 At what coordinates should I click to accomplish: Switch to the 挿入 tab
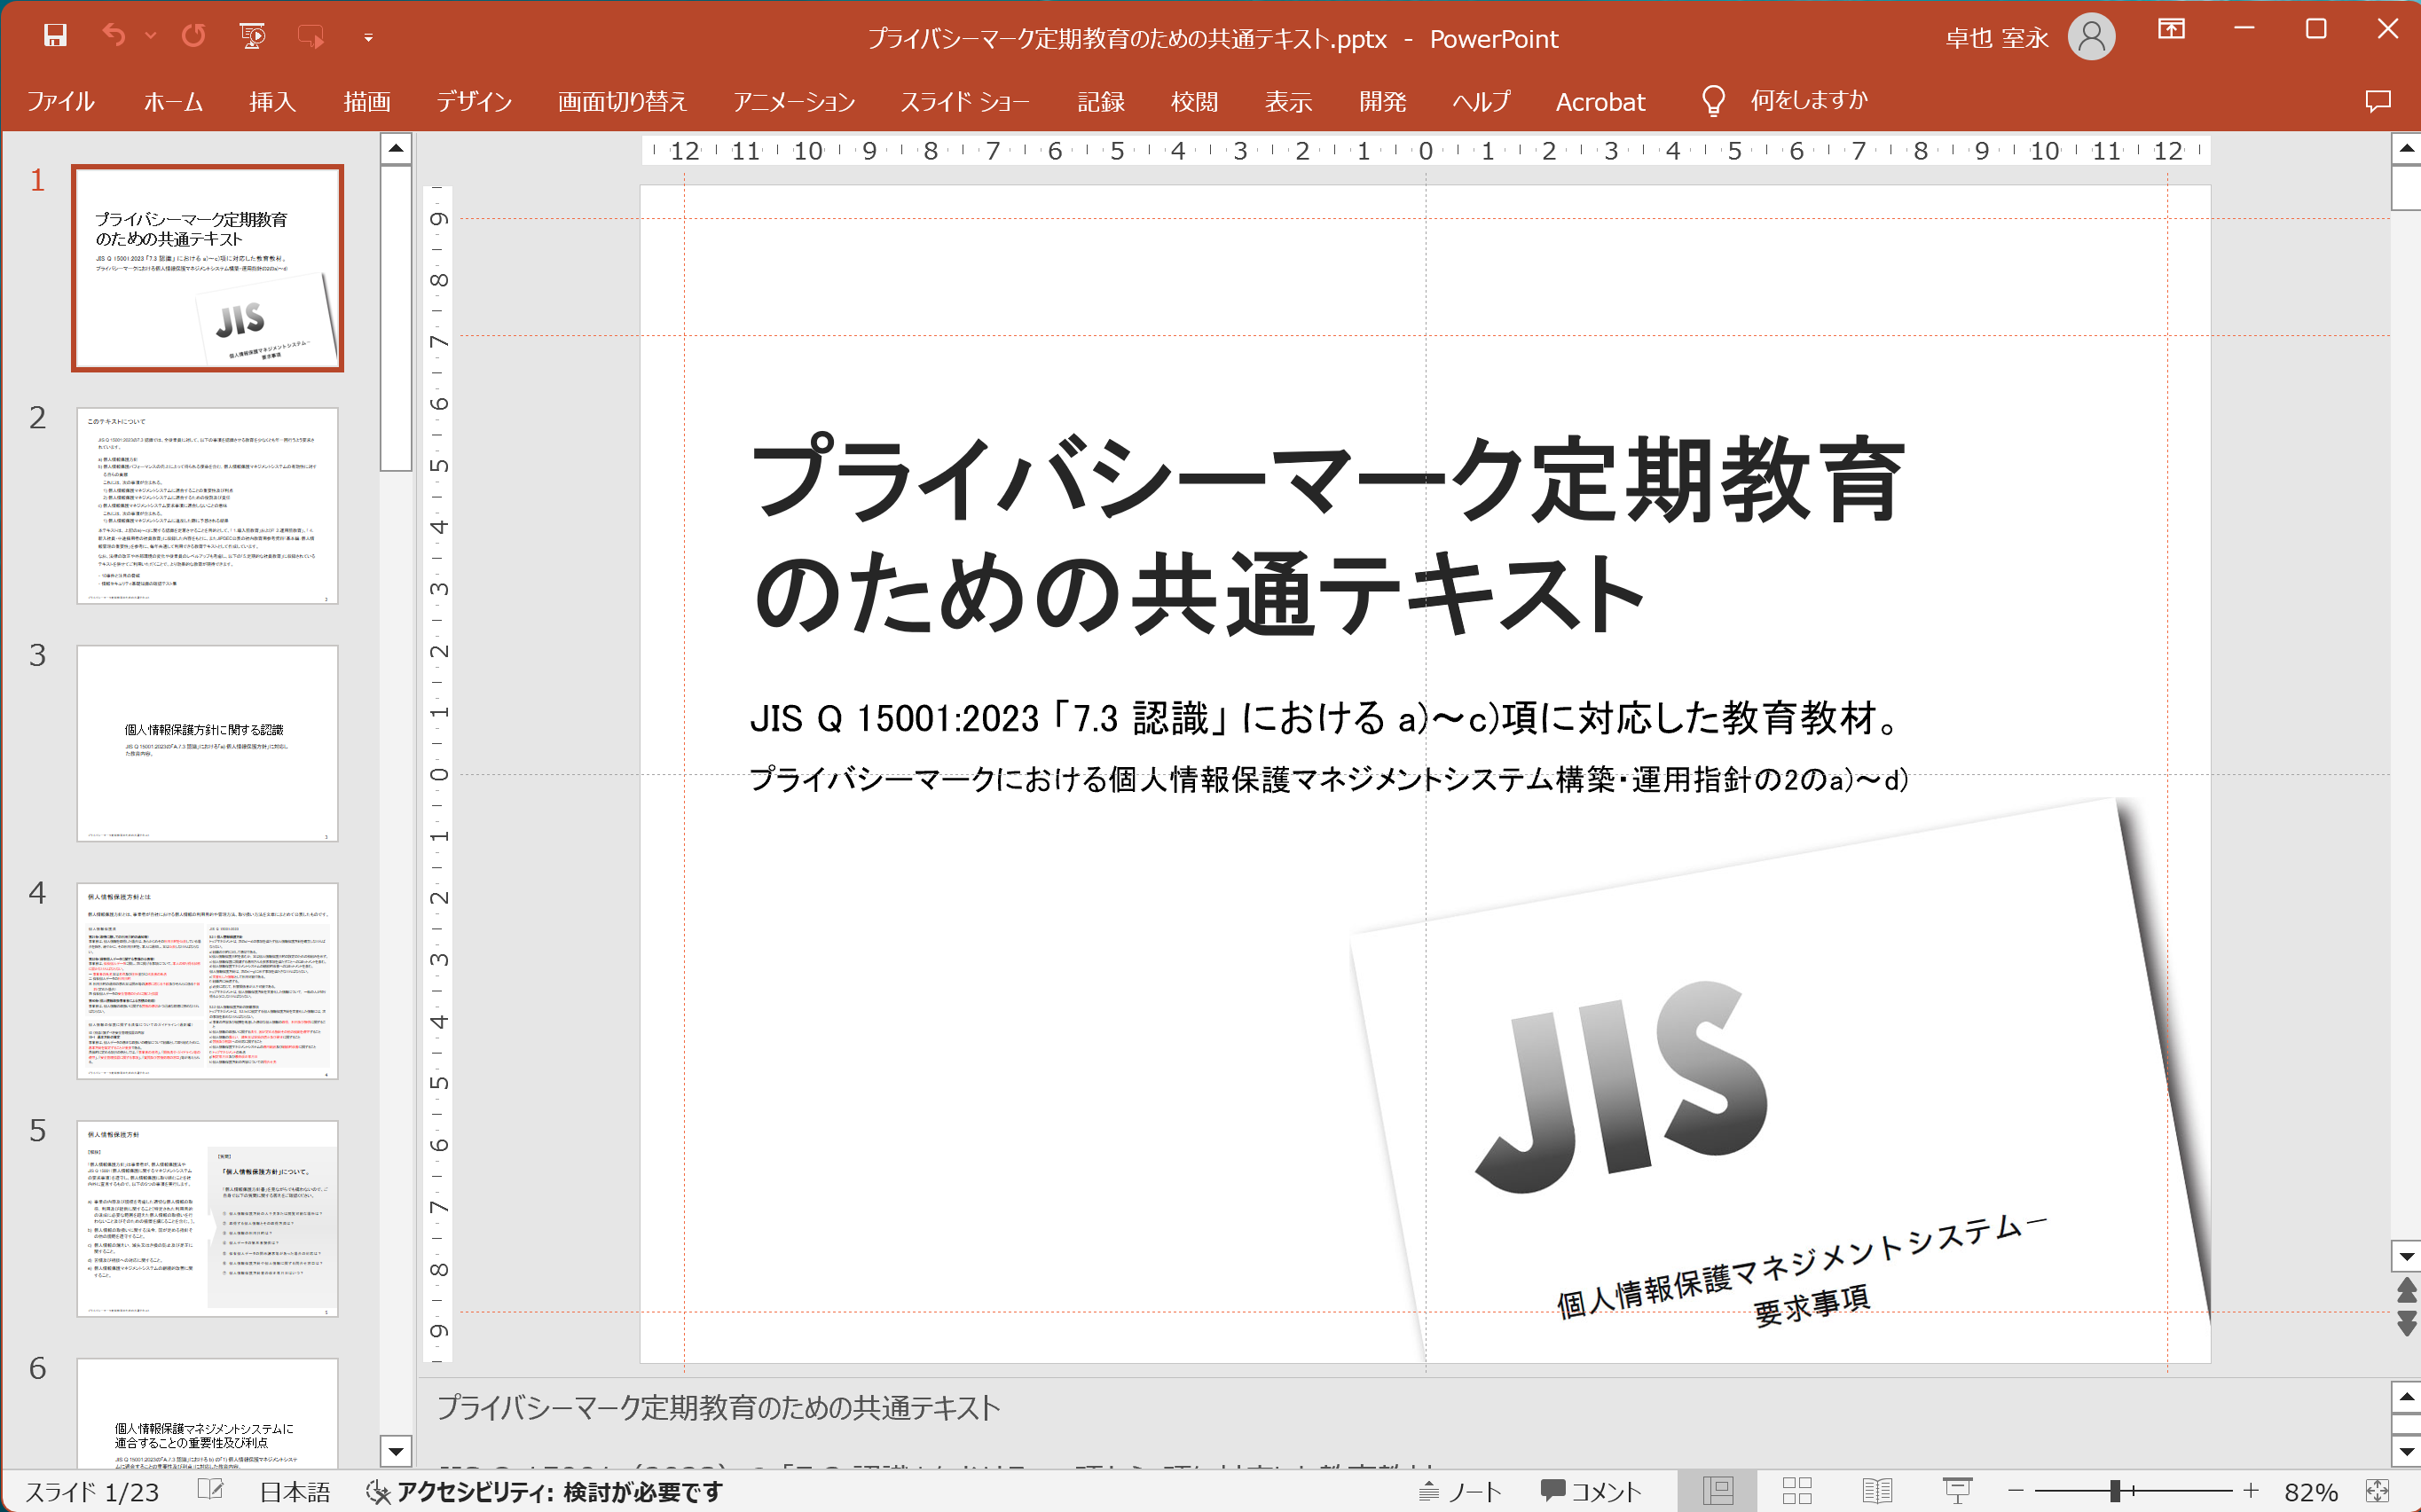[272, 101]
